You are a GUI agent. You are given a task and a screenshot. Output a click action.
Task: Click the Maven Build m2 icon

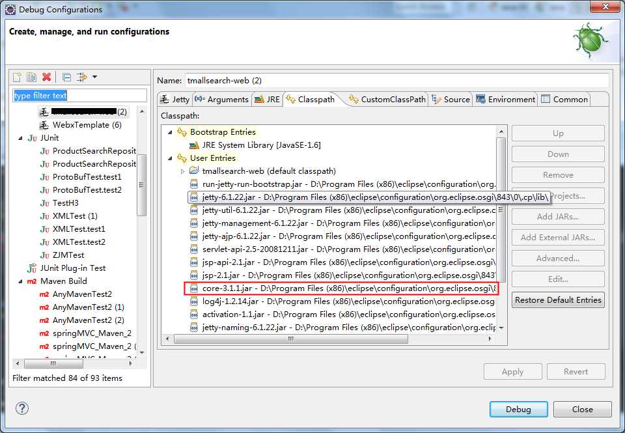(32, 281)
